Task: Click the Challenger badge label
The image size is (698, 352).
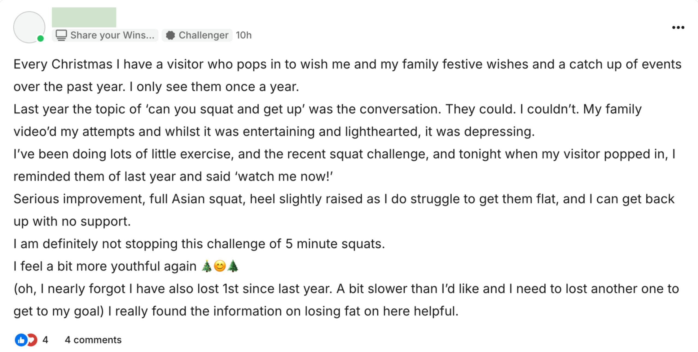Action: pos(203,35)
